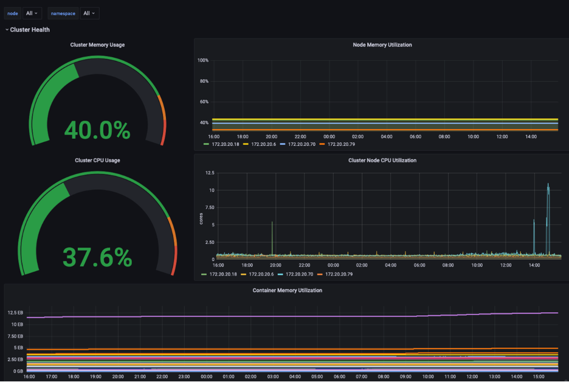Open the Cluster Memory Usage panel title

[97, 44]
